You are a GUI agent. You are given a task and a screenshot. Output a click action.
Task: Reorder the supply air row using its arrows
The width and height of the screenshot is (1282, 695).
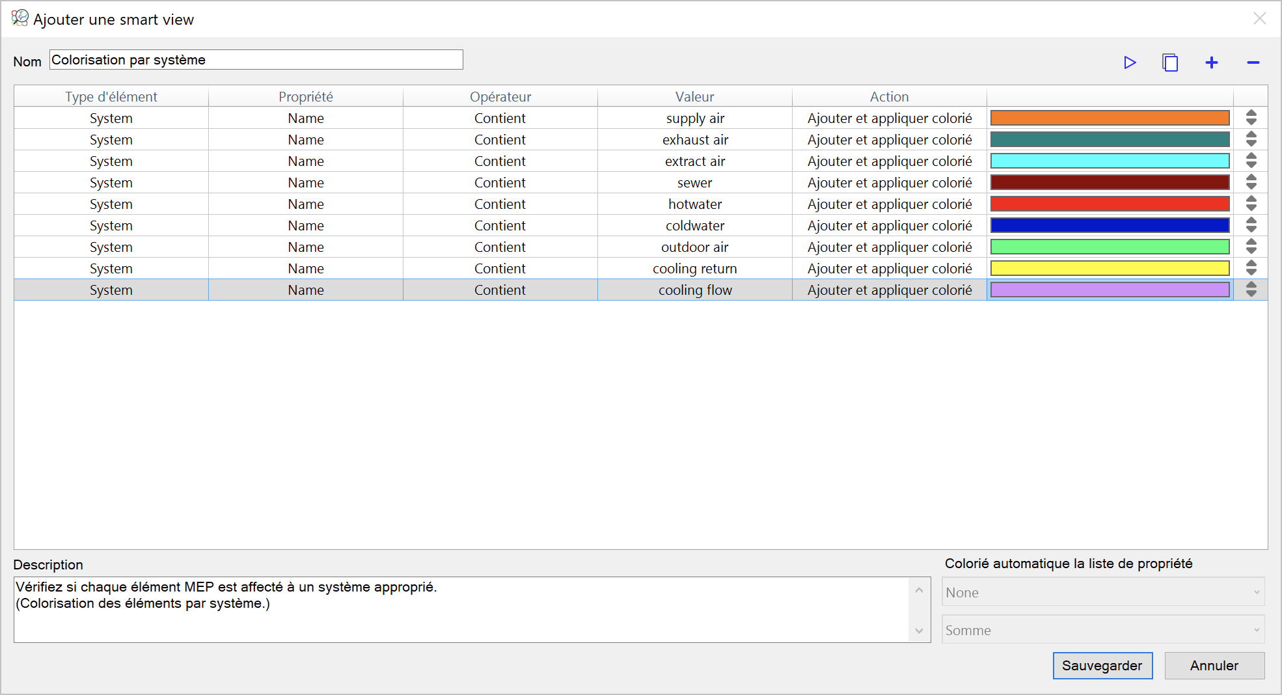[1251, 118]
